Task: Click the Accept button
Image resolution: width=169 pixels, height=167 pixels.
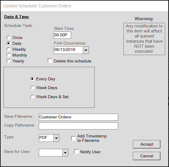Action: 147,144
